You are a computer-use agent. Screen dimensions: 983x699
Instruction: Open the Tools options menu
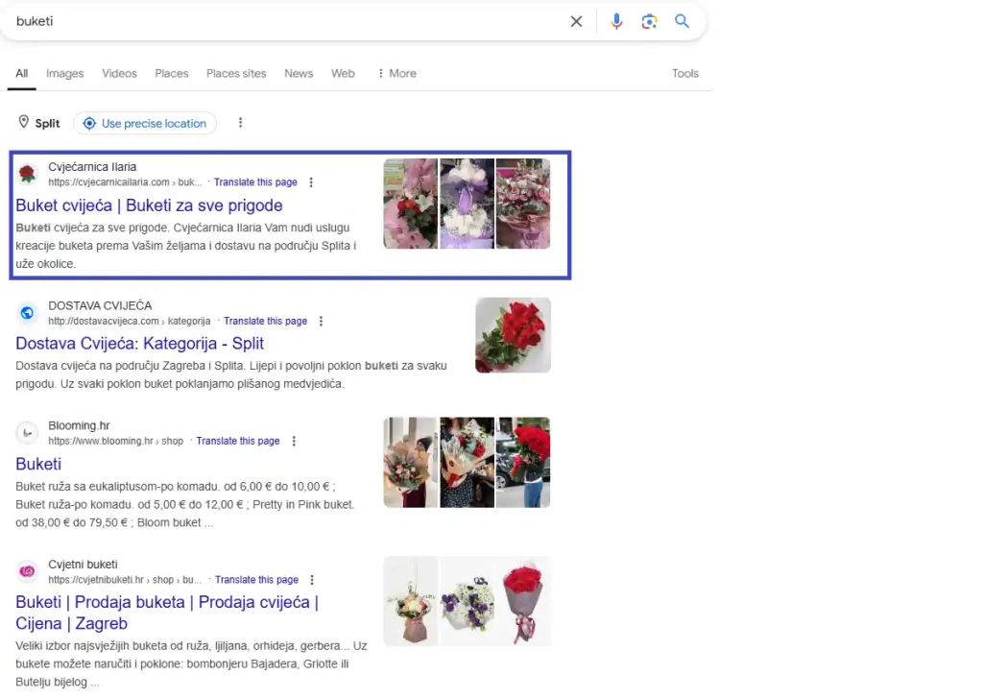685,73
